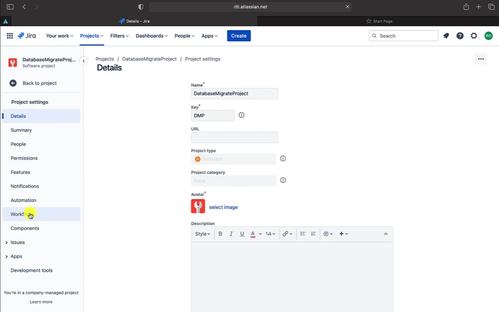Toggle bold formatting in description

point(220,234)
